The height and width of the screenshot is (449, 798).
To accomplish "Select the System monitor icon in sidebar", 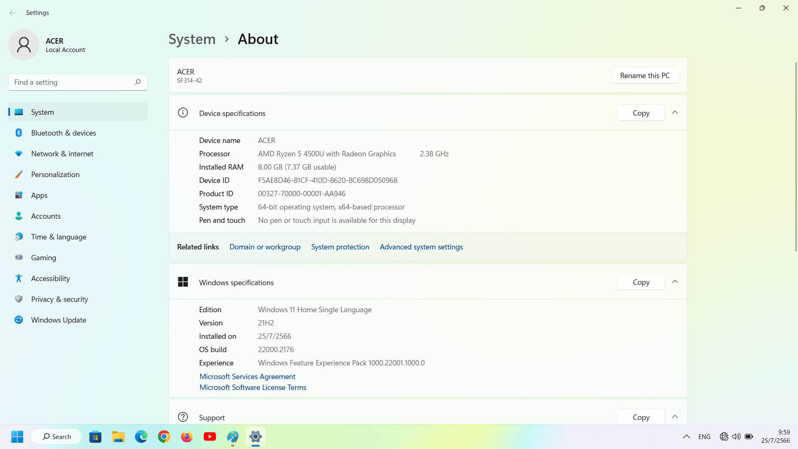I will 19,112.
